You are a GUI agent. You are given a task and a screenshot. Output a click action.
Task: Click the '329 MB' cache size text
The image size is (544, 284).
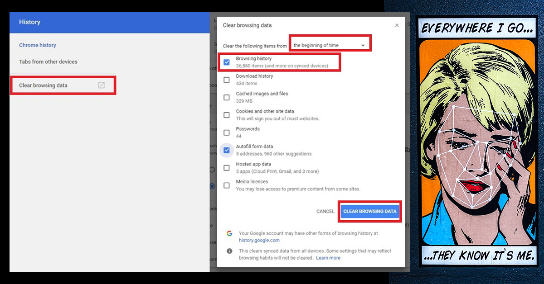pyautogui.click(x=244, y=101)
